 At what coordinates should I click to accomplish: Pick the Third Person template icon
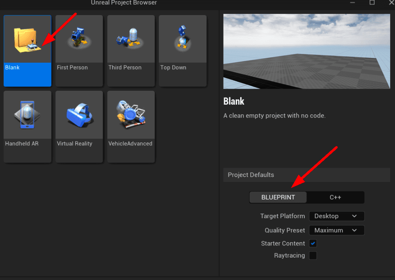click(x=130, y=38)
